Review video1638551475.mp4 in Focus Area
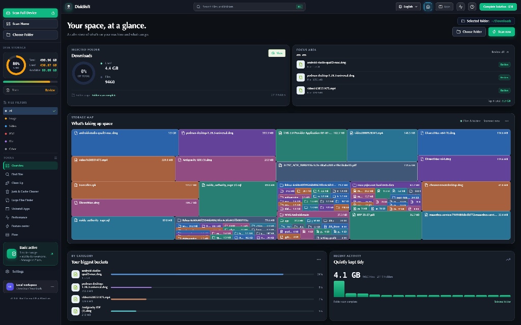 (504, 90)
